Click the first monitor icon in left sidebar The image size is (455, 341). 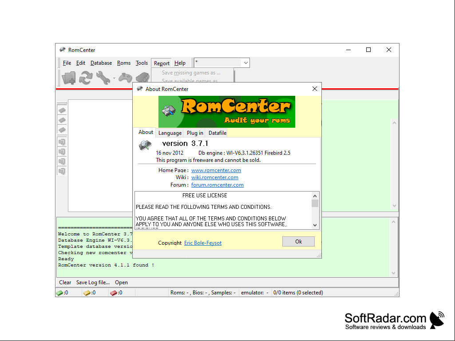pyautogui.click(x=62, y=142)
